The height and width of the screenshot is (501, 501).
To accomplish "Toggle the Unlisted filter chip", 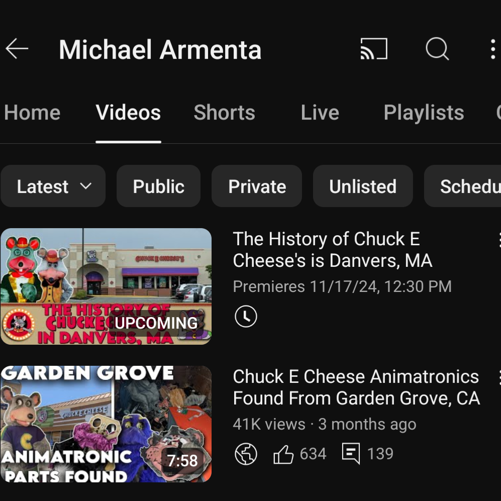I will tap(362, 186).
